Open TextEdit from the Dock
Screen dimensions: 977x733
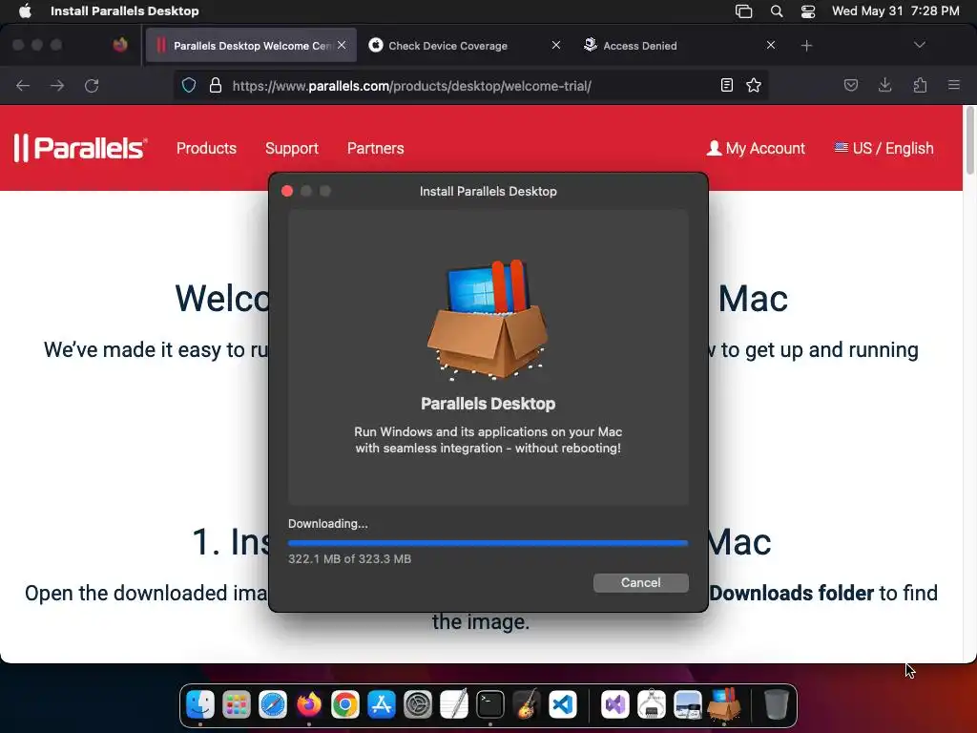pos(453,705)
